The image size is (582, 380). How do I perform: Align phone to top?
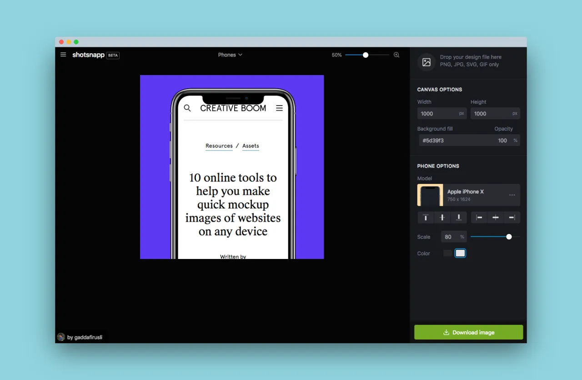point(426,218)
